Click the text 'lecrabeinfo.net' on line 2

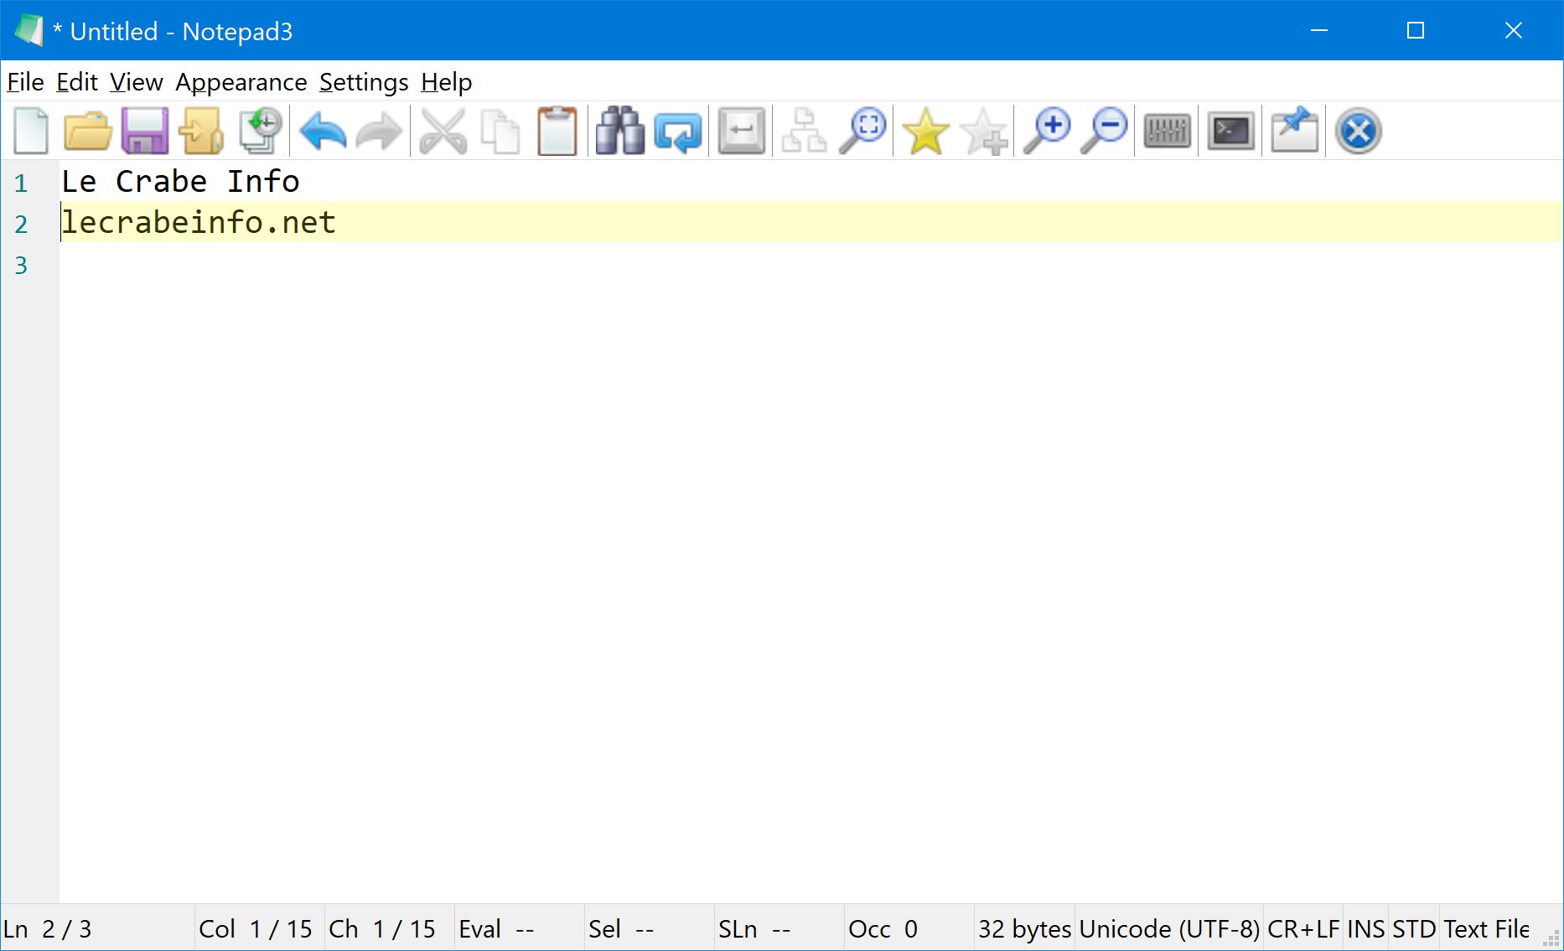(199, 222)
